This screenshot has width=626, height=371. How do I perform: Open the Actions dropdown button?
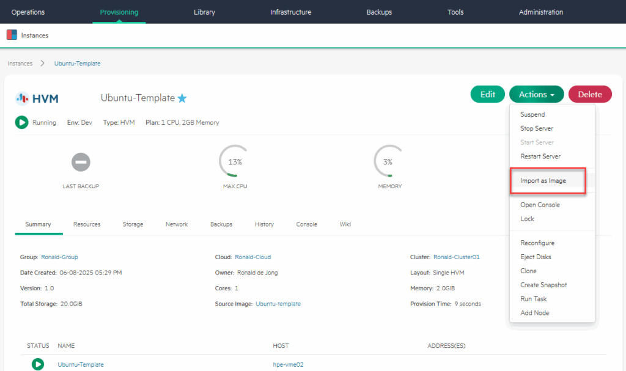[536, 94]
